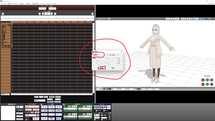This screenshot has width=215, height=121.
Task: Close the gravity settings dialog with X
Action: (121, 52)
